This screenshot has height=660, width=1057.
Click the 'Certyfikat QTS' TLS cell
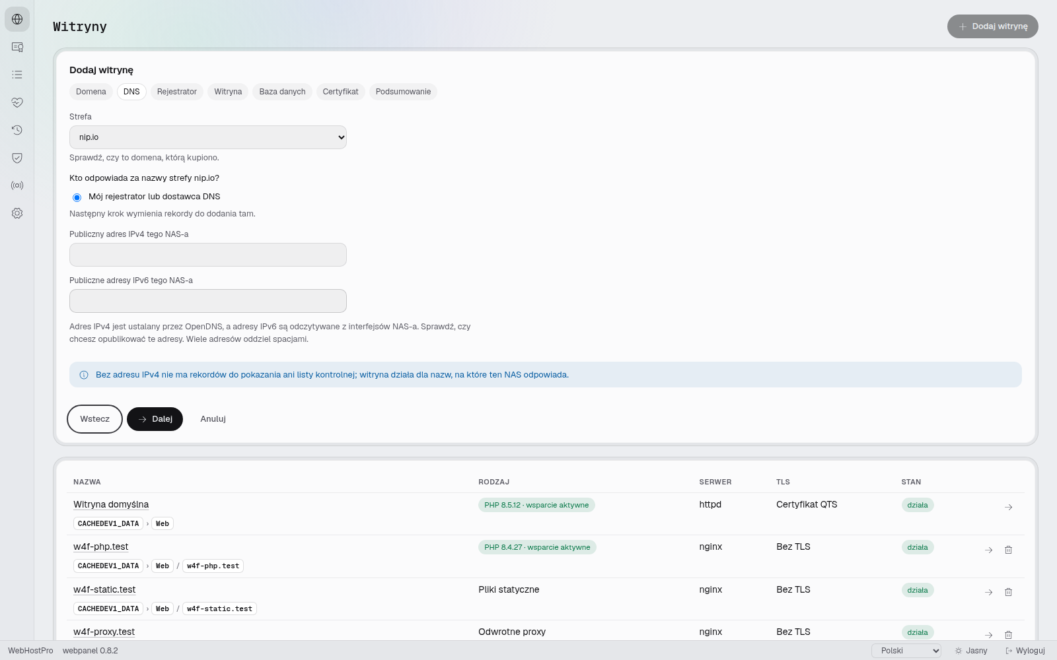[807, 504]
